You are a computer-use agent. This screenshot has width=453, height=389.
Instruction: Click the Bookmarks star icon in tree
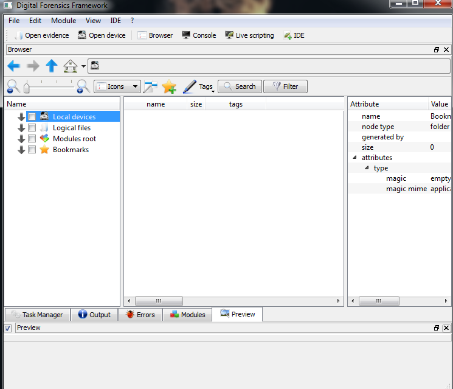tap(44, 150)
